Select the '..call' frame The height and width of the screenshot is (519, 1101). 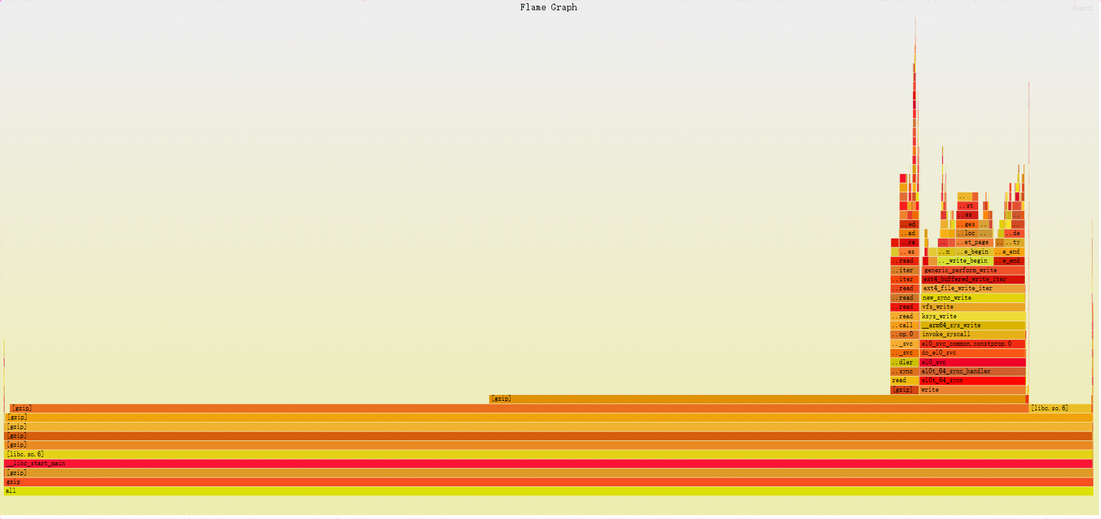point(905,325)
